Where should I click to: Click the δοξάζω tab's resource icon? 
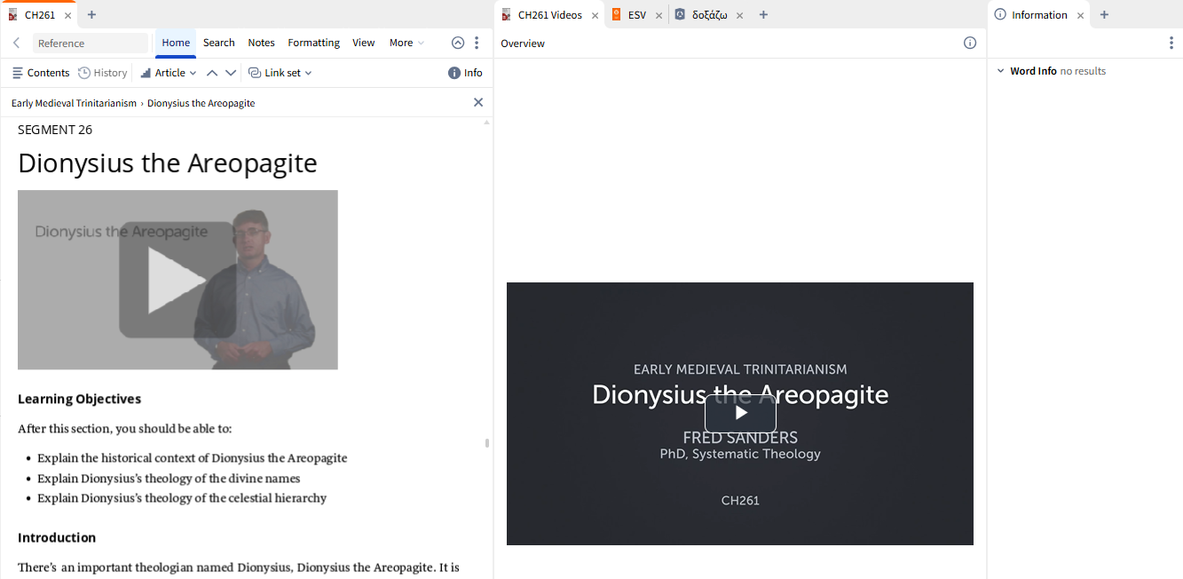[680, 14]
